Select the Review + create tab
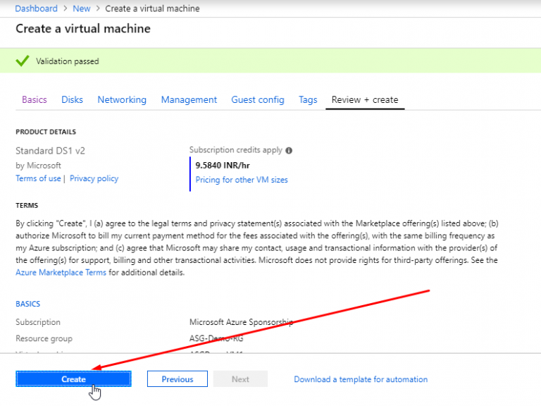The height and width of the screenshot is (406, 541). click(365, 99)
